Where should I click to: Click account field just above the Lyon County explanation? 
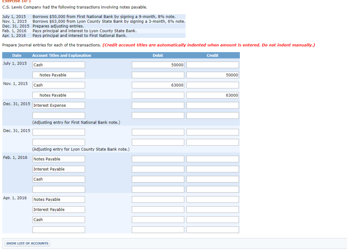tap(59, 142)
